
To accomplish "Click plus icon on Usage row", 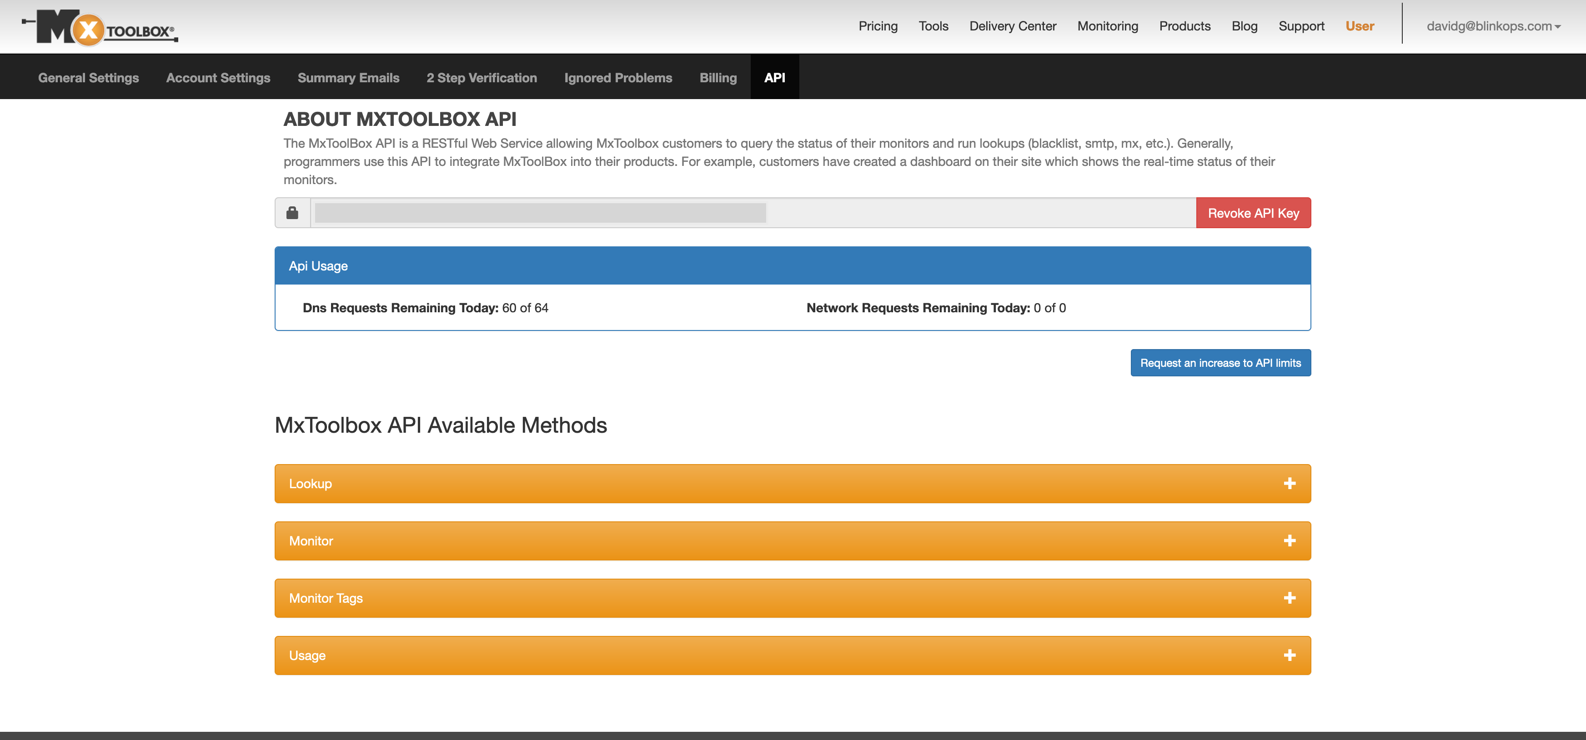I will pos(1289,655).
